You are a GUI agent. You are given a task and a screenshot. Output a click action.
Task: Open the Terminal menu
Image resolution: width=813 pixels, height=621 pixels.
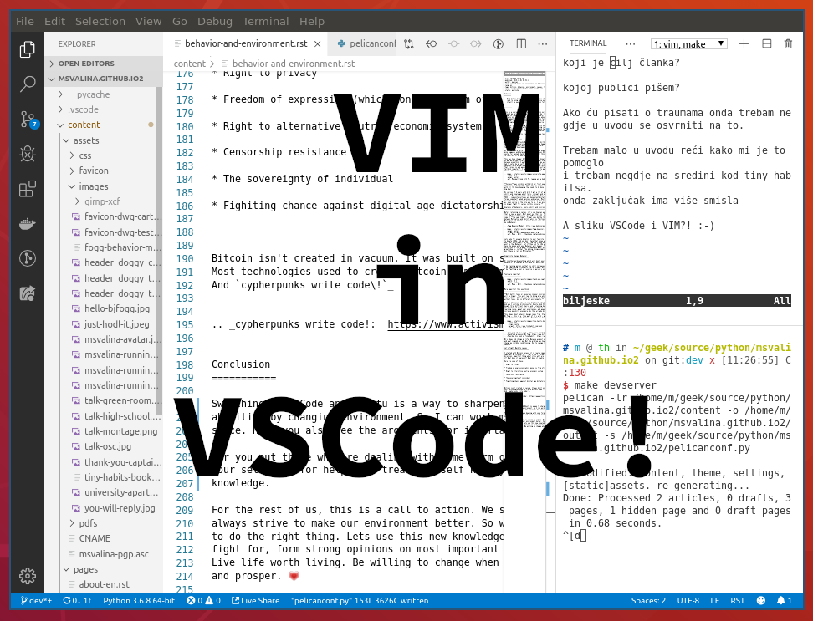(265, 21)
